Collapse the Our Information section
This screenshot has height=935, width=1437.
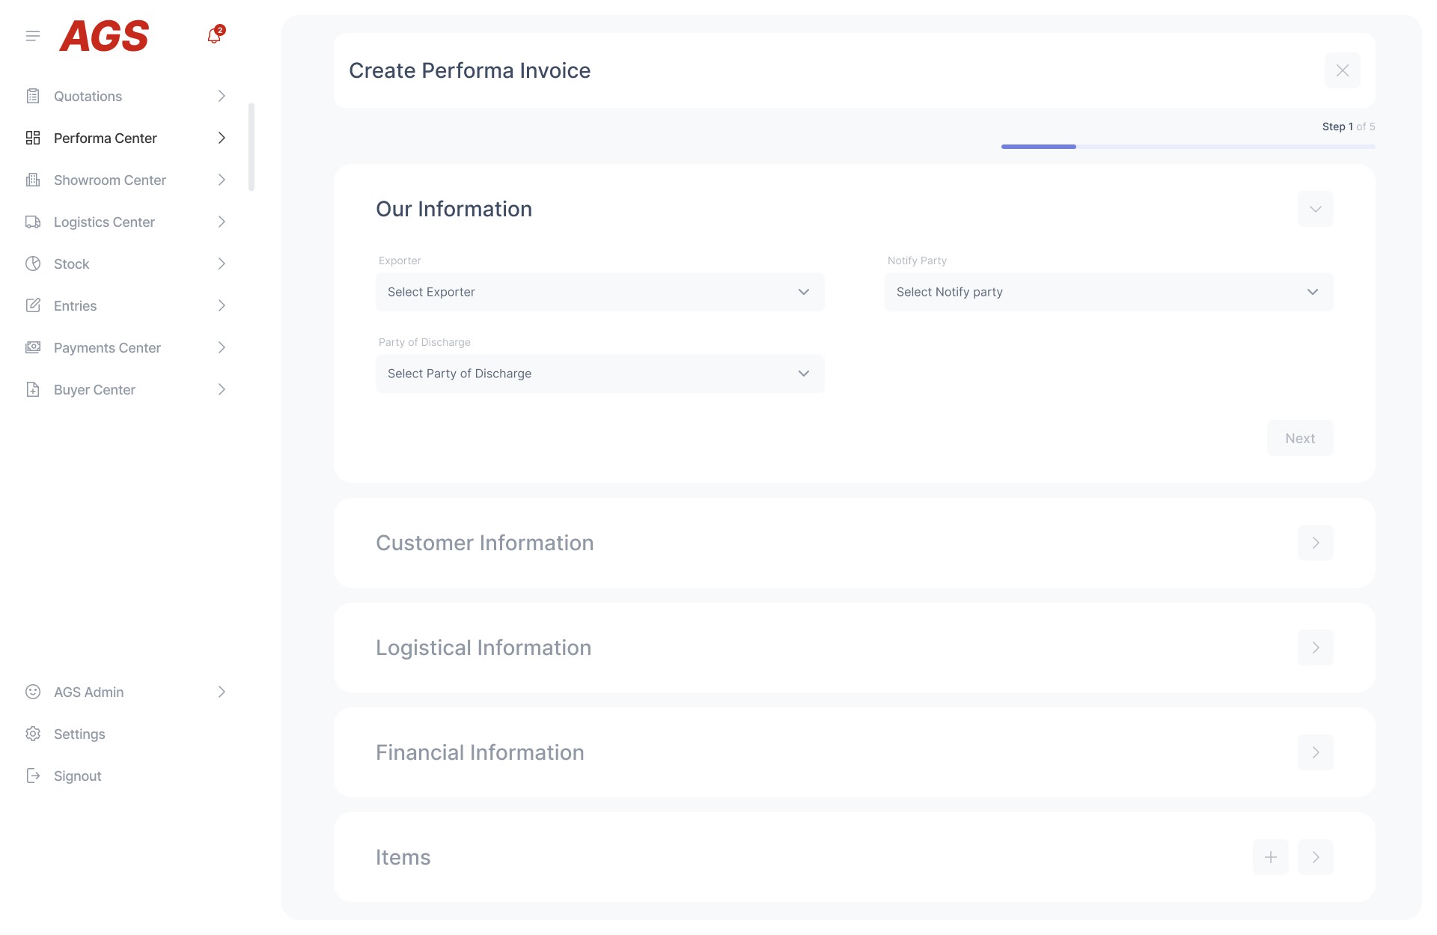pos(1315,209)
